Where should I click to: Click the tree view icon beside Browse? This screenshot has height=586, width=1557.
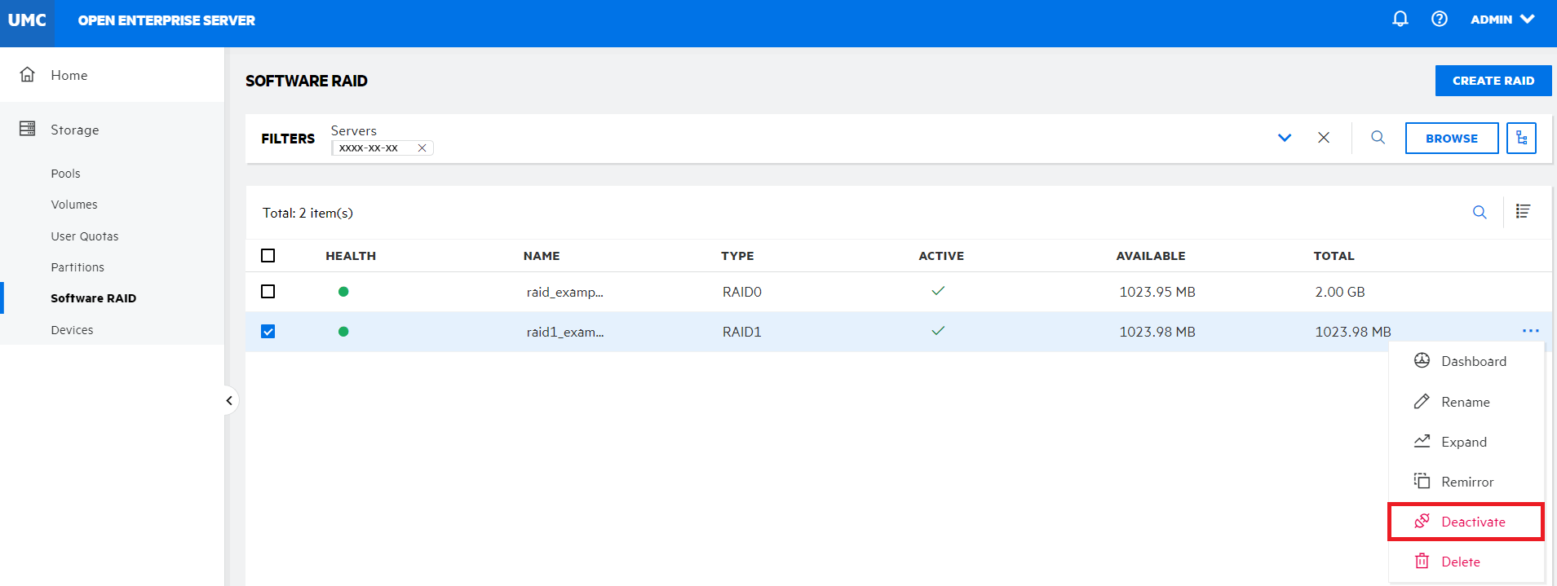(1521, 139)
